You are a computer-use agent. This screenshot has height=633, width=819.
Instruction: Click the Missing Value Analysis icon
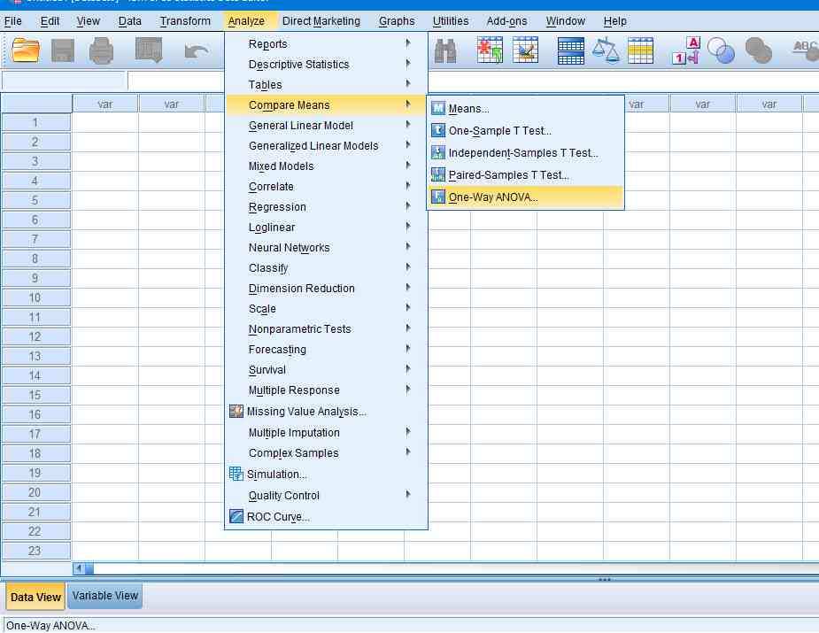click(x=236, y=412)
